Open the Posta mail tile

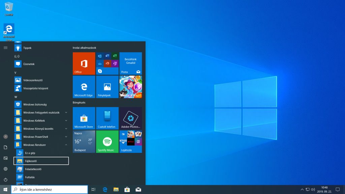[x=130, y=64]
